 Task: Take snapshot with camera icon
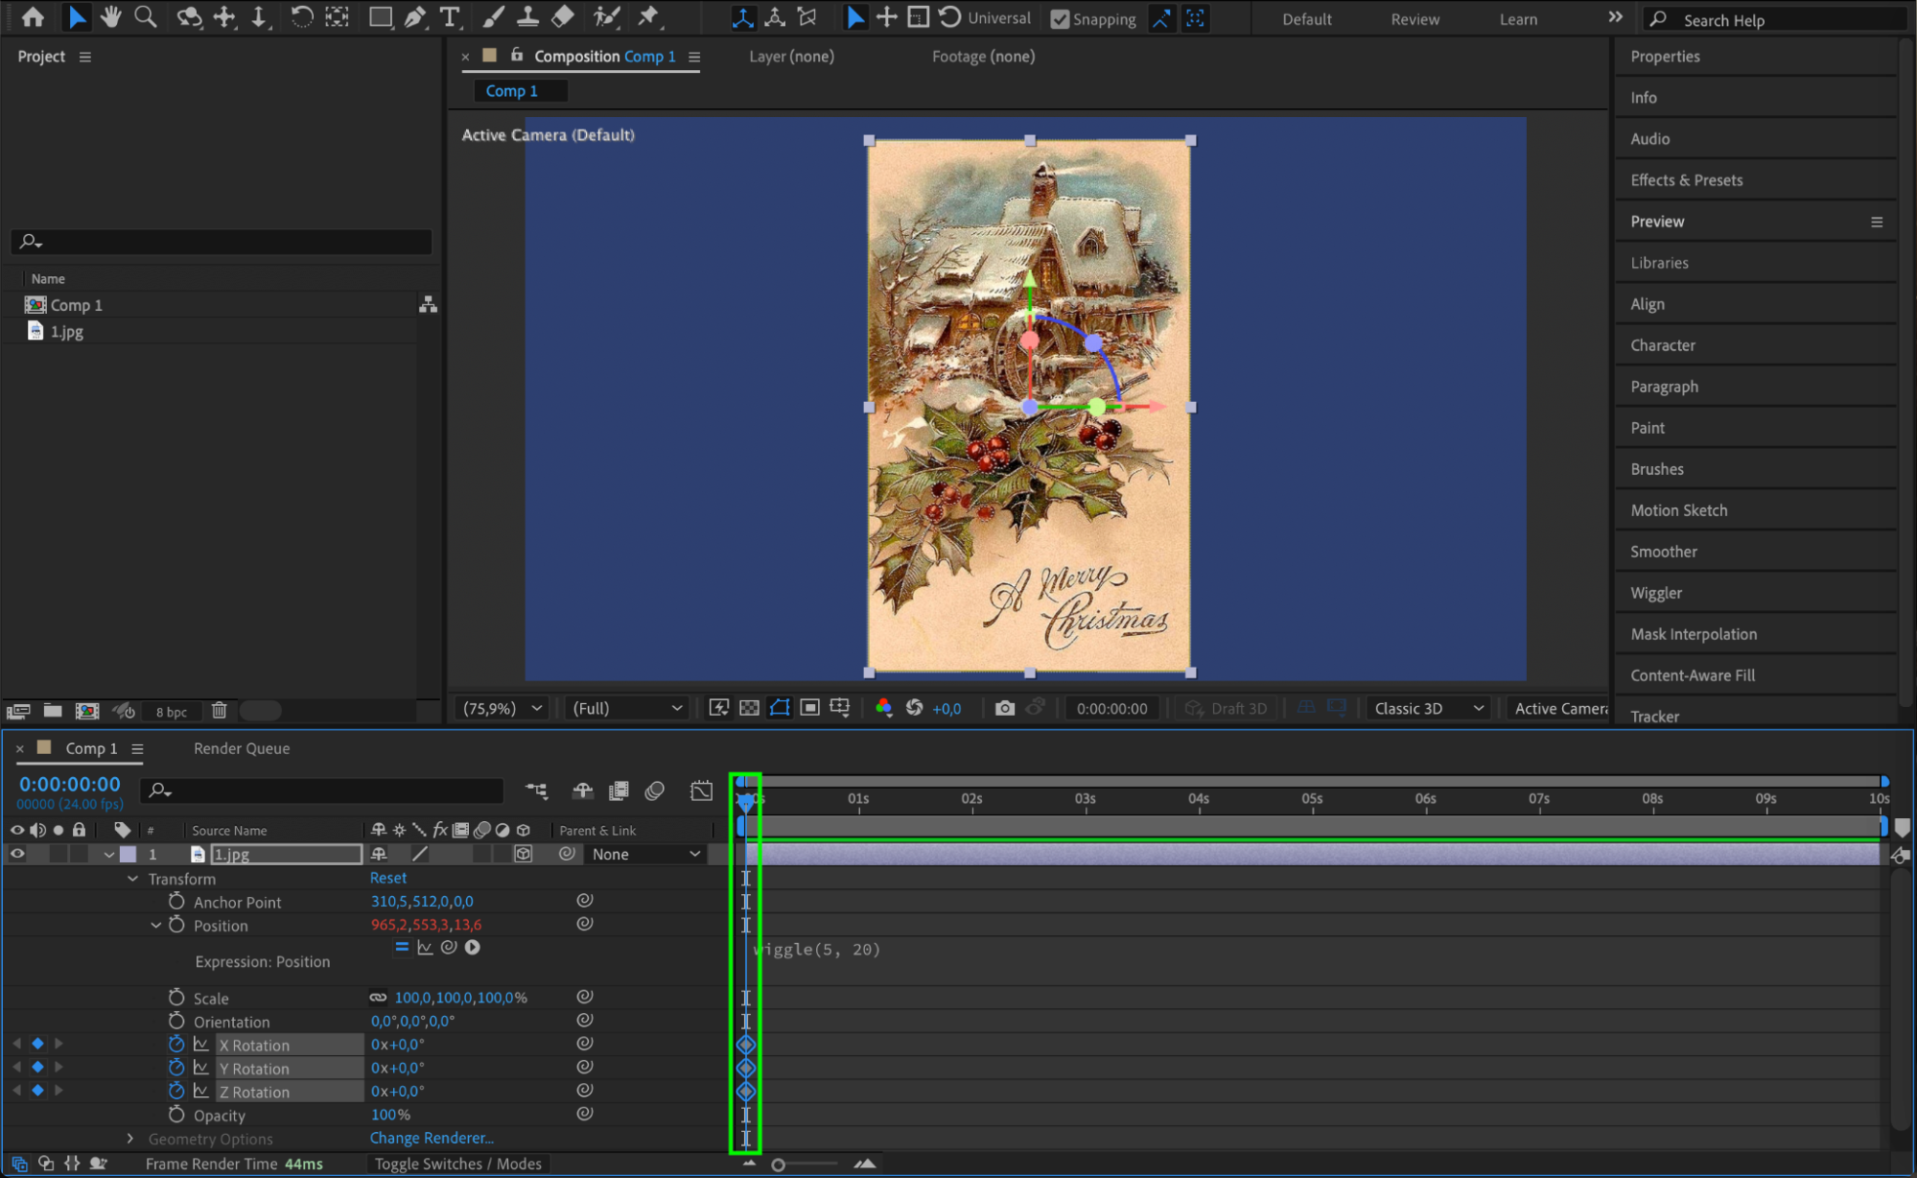[x=1004, y=708]
